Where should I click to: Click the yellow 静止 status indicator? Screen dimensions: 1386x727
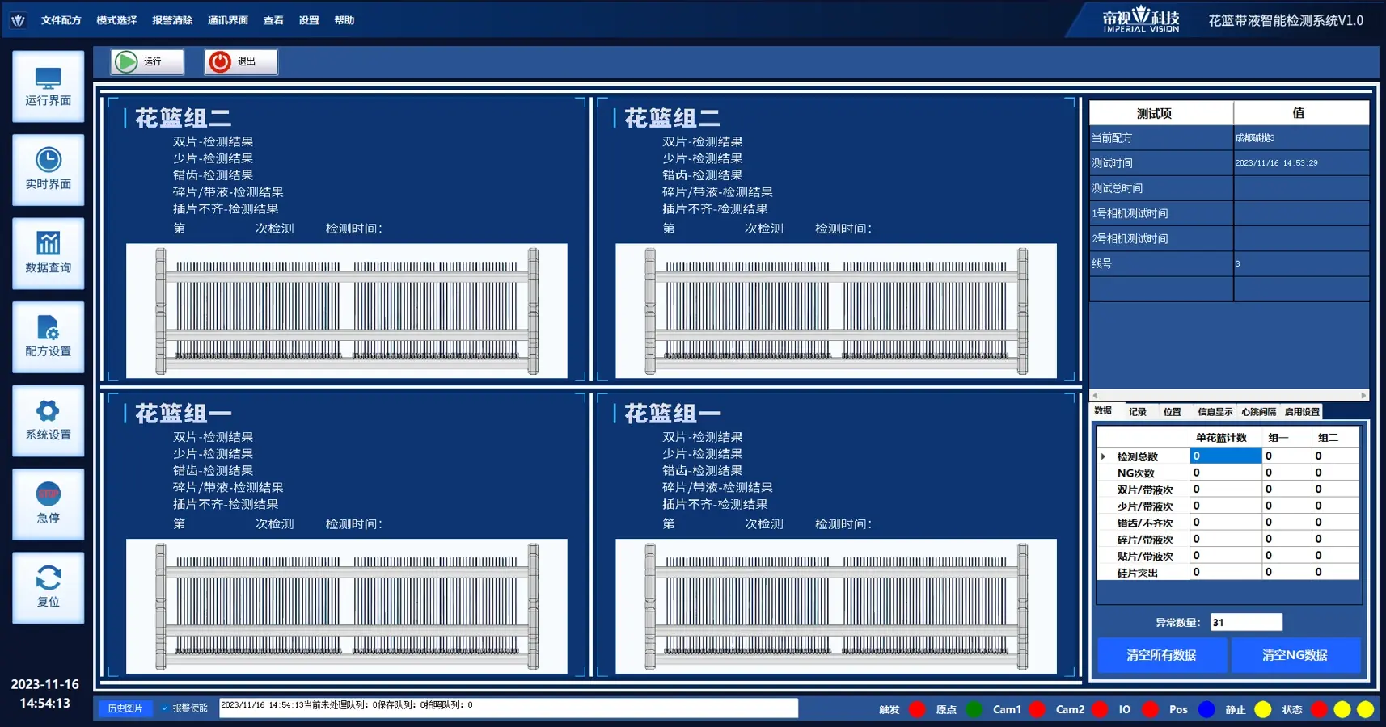[x=1262, y=709]
